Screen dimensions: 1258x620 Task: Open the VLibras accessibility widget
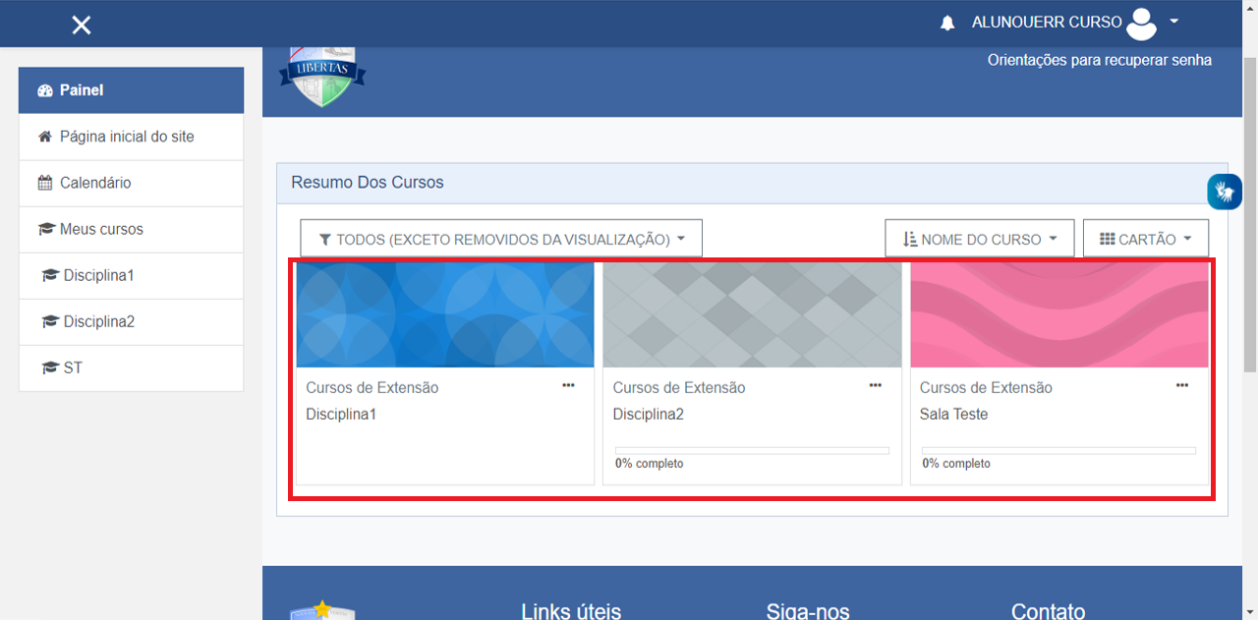(x=1225, y=191)
